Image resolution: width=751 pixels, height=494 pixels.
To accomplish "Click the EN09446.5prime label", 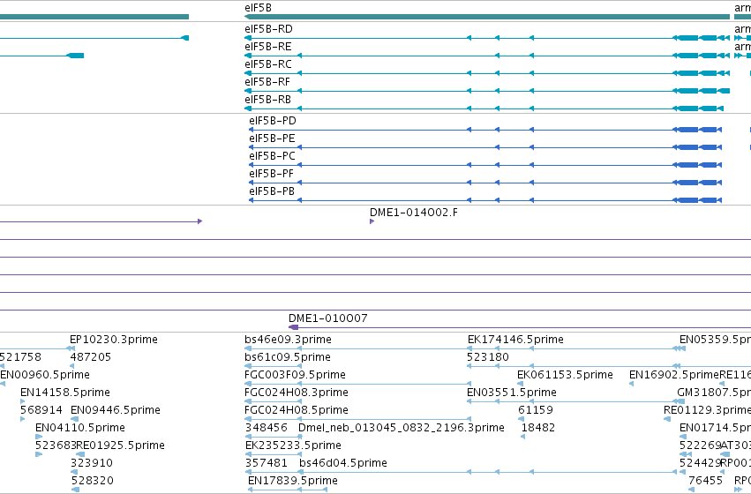I will pyautogui.click(x=116, y=410).
